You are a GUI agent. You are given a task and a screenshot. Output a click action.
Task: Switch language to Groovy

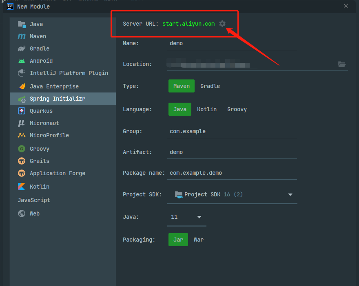tap(237, 109)
